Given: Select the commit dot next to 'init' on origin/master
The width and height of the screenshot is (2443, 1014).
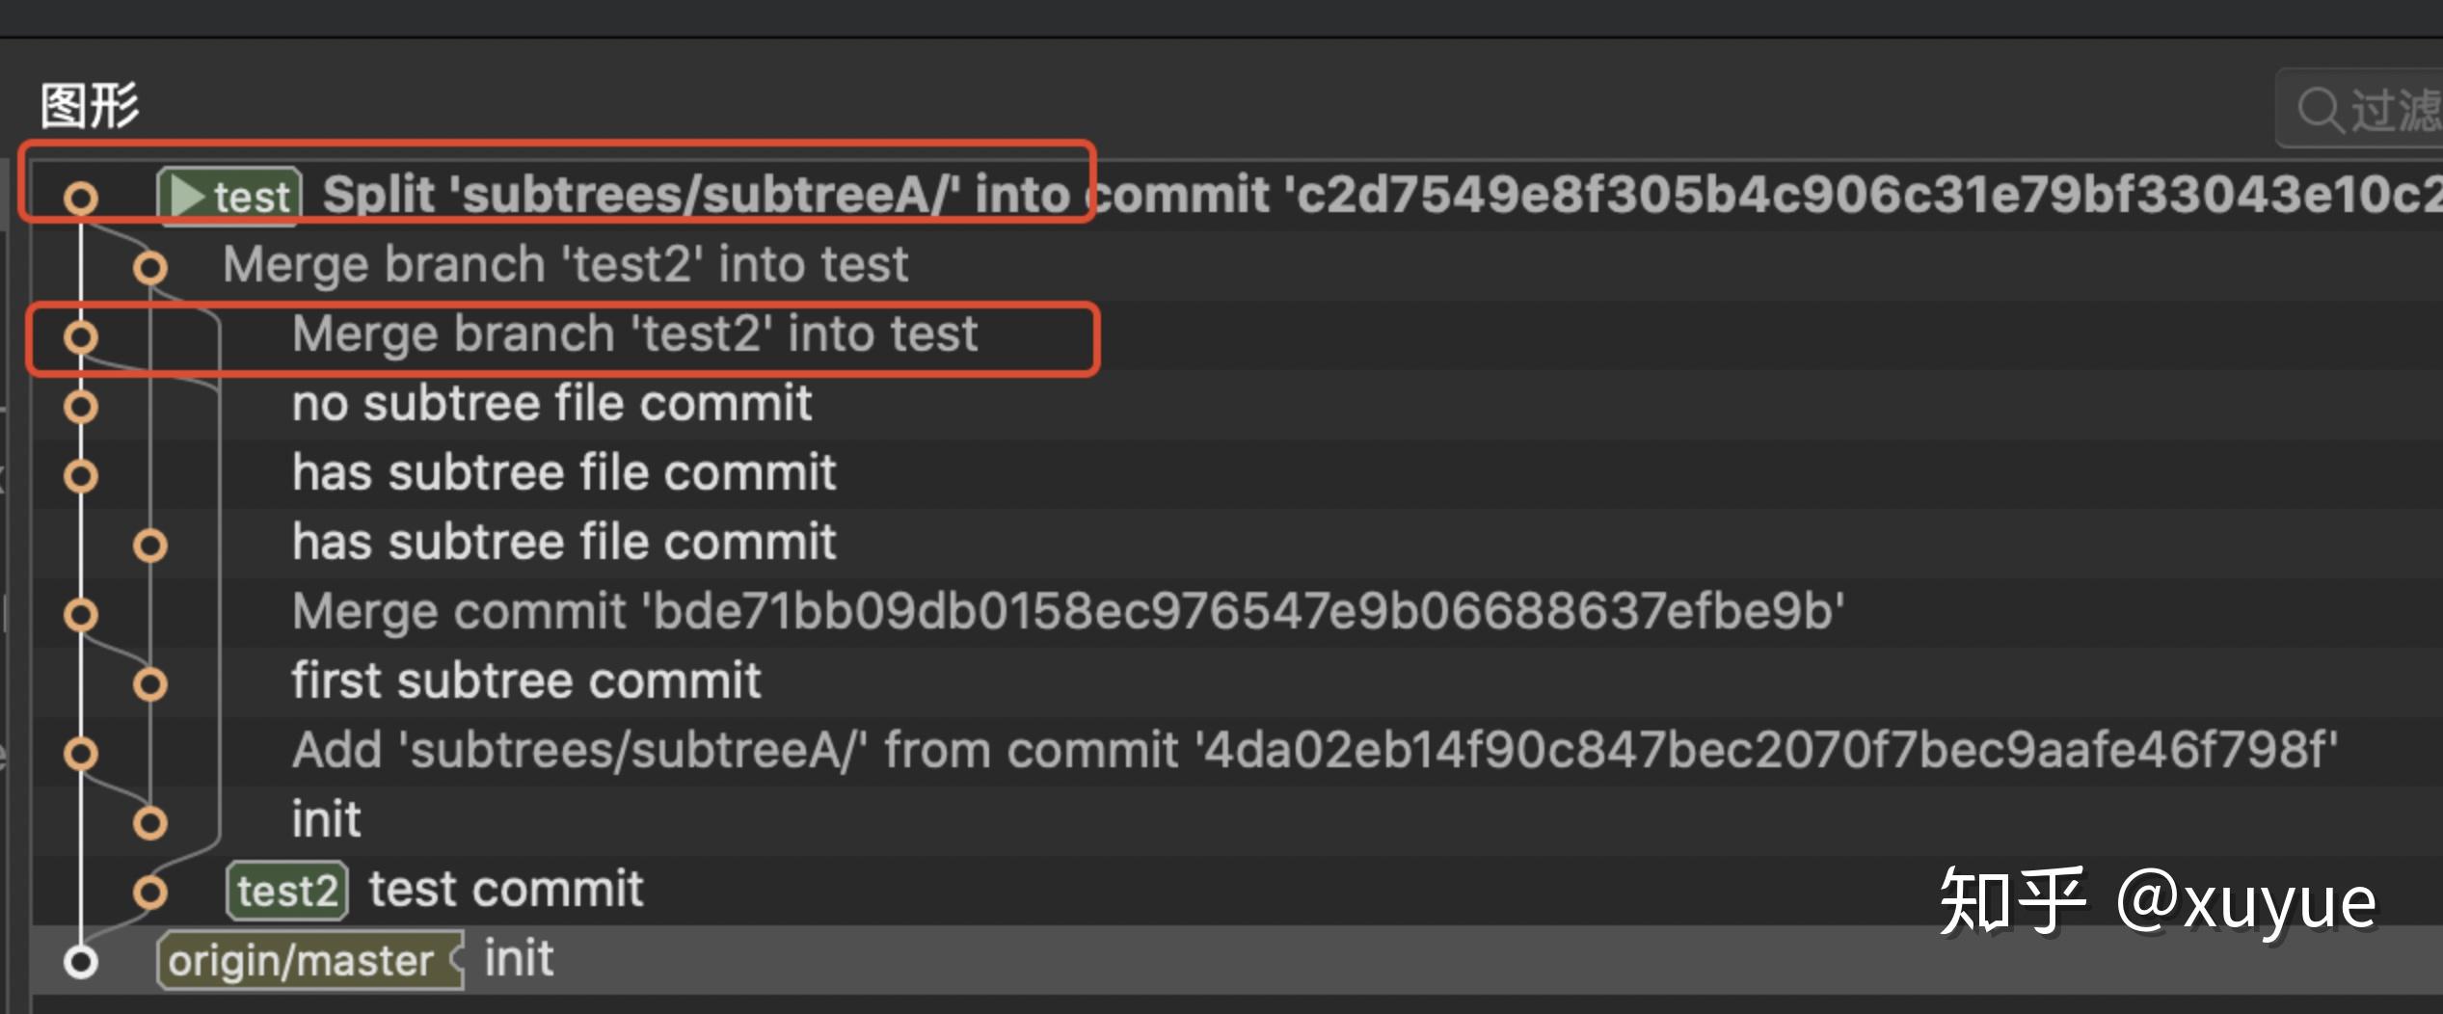Looking at the screenshot, I should [x=82, y=960].
